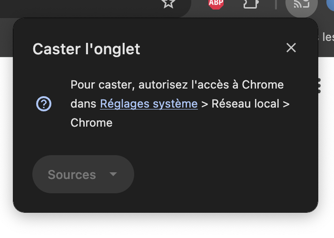Click the Cast icon in toolbar

(x=301, y=4)
